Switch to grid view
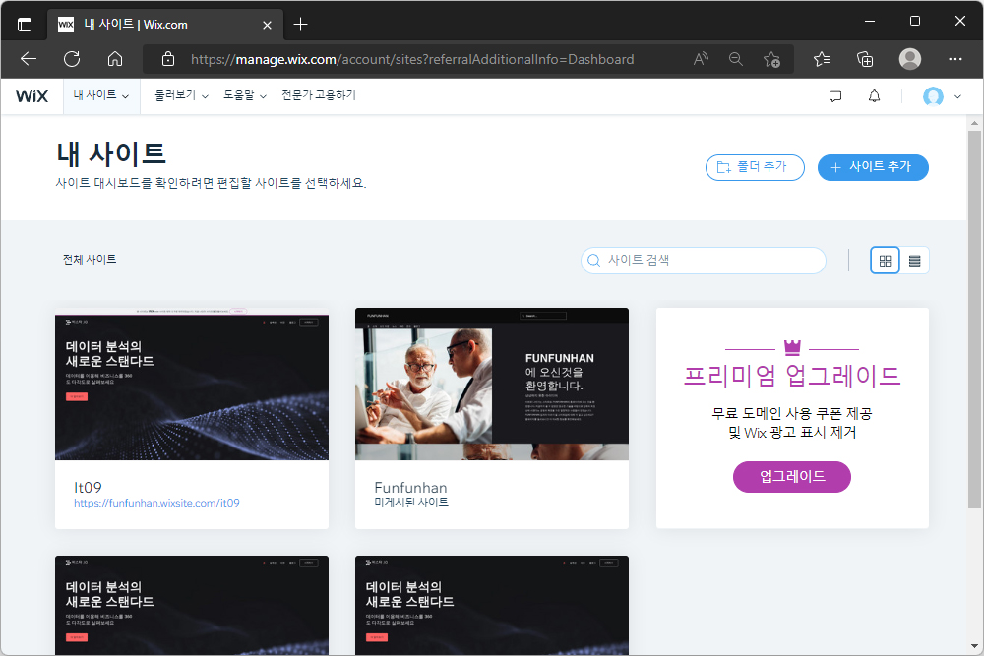This screenshot has width=984, height=656. [885, 261]
